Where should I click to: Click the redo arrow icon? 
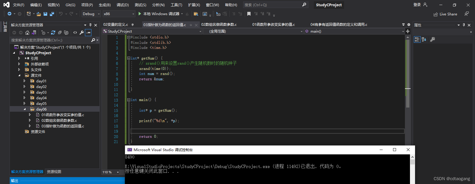pos(71,14)
